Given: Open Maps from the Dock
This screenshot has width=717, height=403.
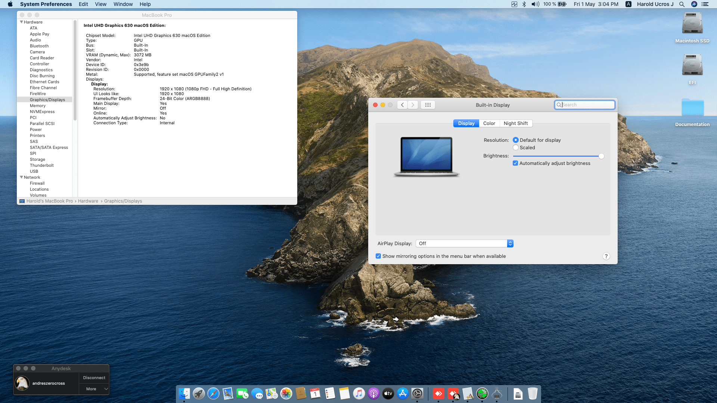Looking at the screenshot, I should [271, 393].
